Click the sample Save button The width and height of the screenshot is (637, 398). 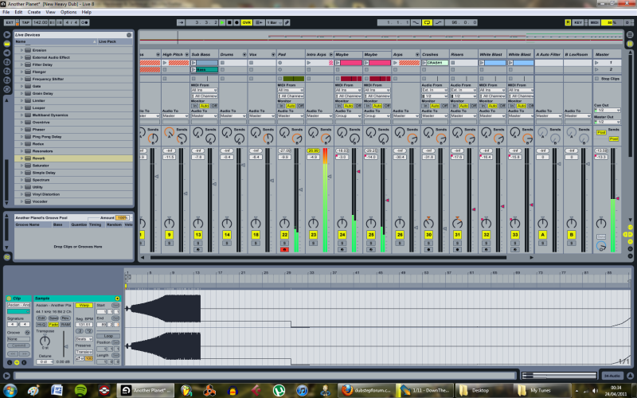click(53, 318)
